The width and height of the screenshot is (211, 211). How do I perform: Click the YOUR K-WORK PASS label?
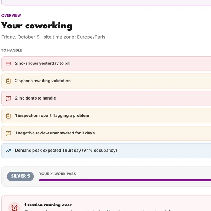tap(57, 174)
